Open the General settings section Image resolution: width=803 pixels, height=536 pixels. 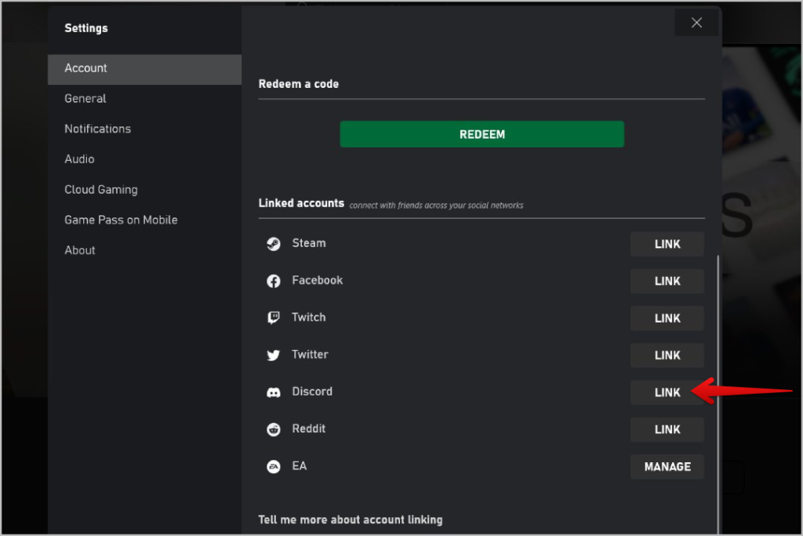(x=144, y=98)
